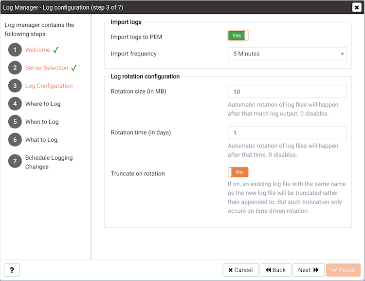
Task: Click the Import frequency label
Action: [134, 54]
